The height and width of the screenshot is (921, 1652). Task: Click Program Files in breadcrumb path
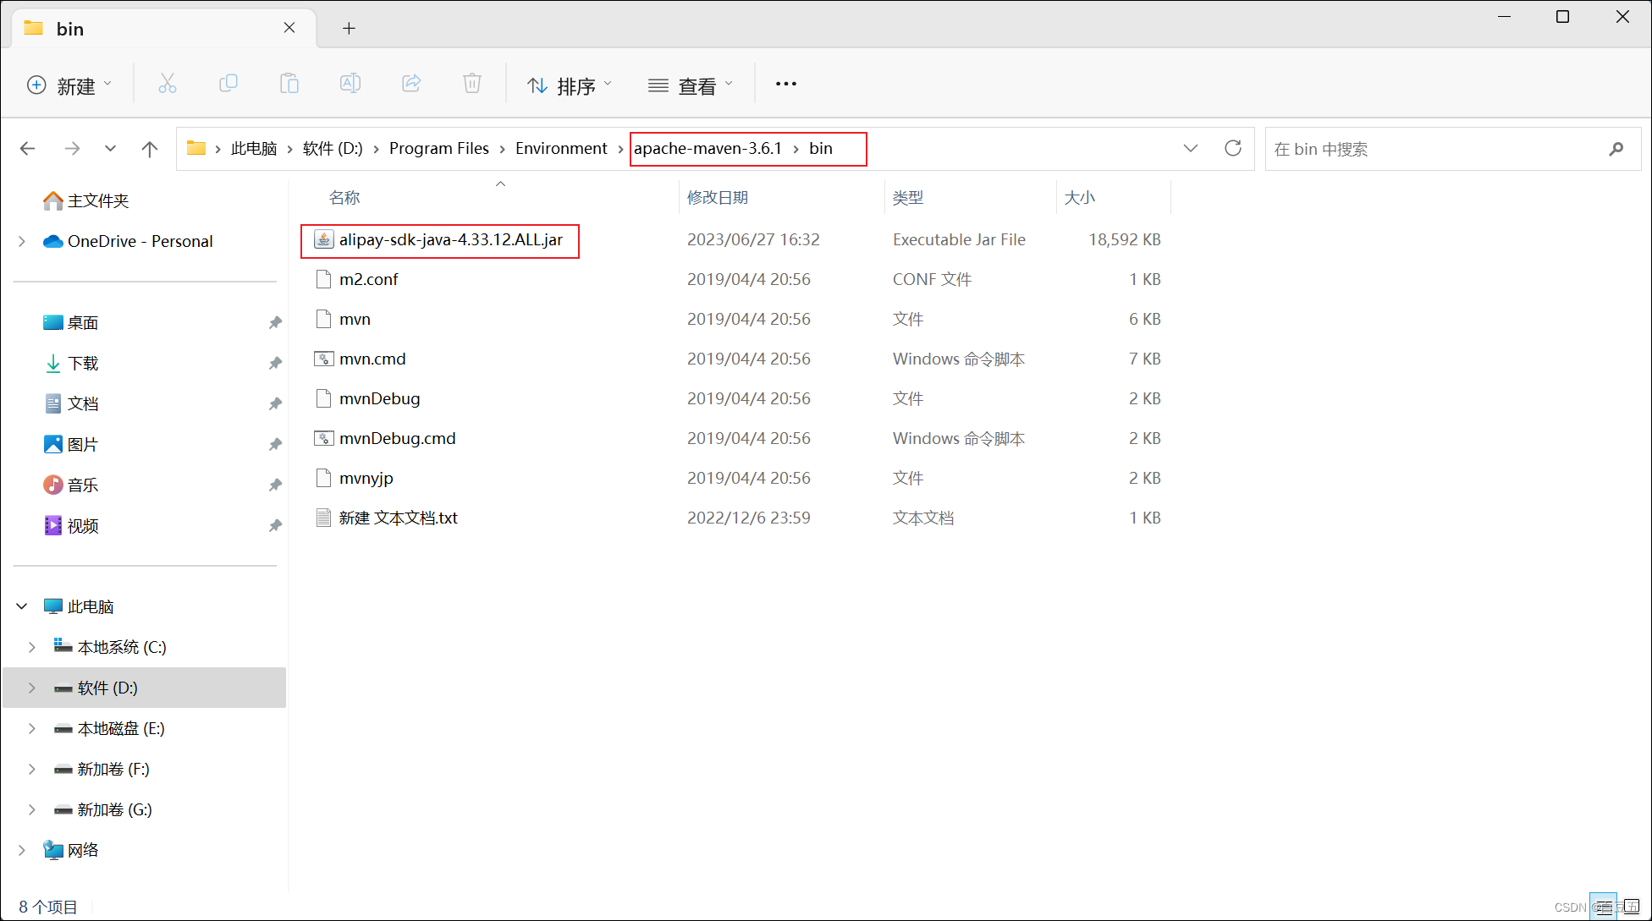439,148
